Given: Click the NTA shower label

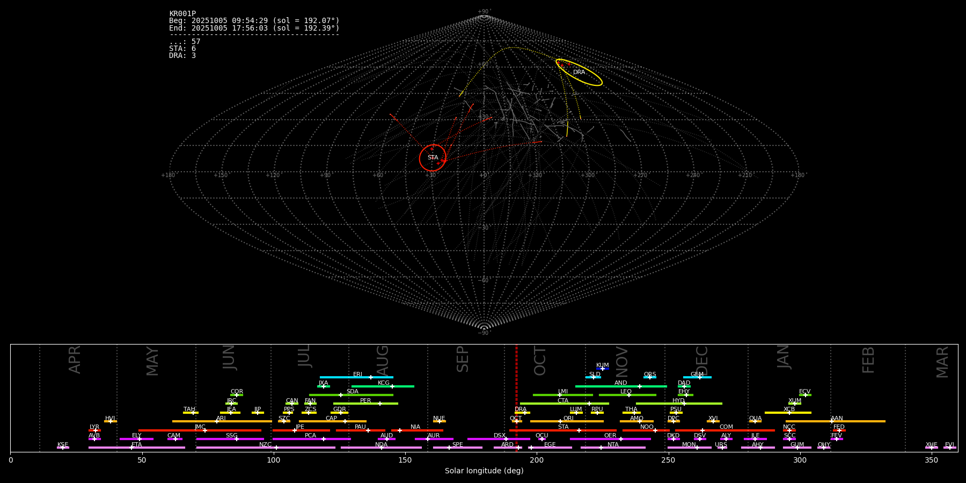Looking at the screenshot, I should click(x=613, y=445).
